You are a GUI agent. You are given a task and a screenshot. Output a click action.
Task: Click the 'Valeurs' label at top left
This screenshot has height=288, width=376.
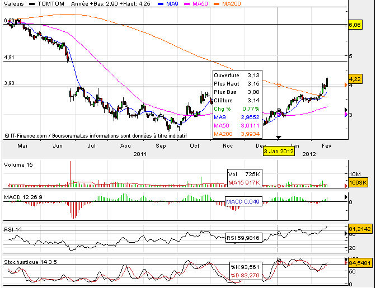pos(14,4)
